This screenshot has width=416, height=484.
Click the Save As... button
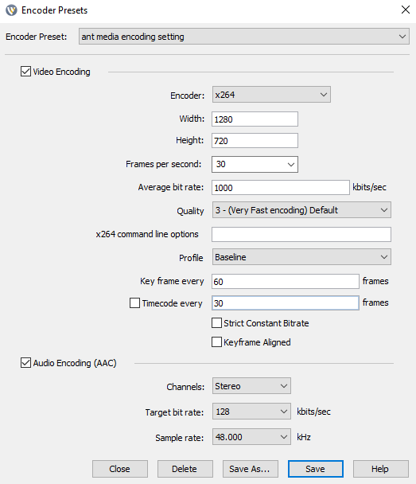click(x=251, y=469)
